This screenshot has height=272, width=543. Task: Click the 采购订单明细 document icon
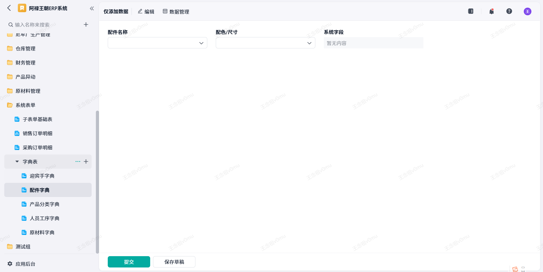17,147
